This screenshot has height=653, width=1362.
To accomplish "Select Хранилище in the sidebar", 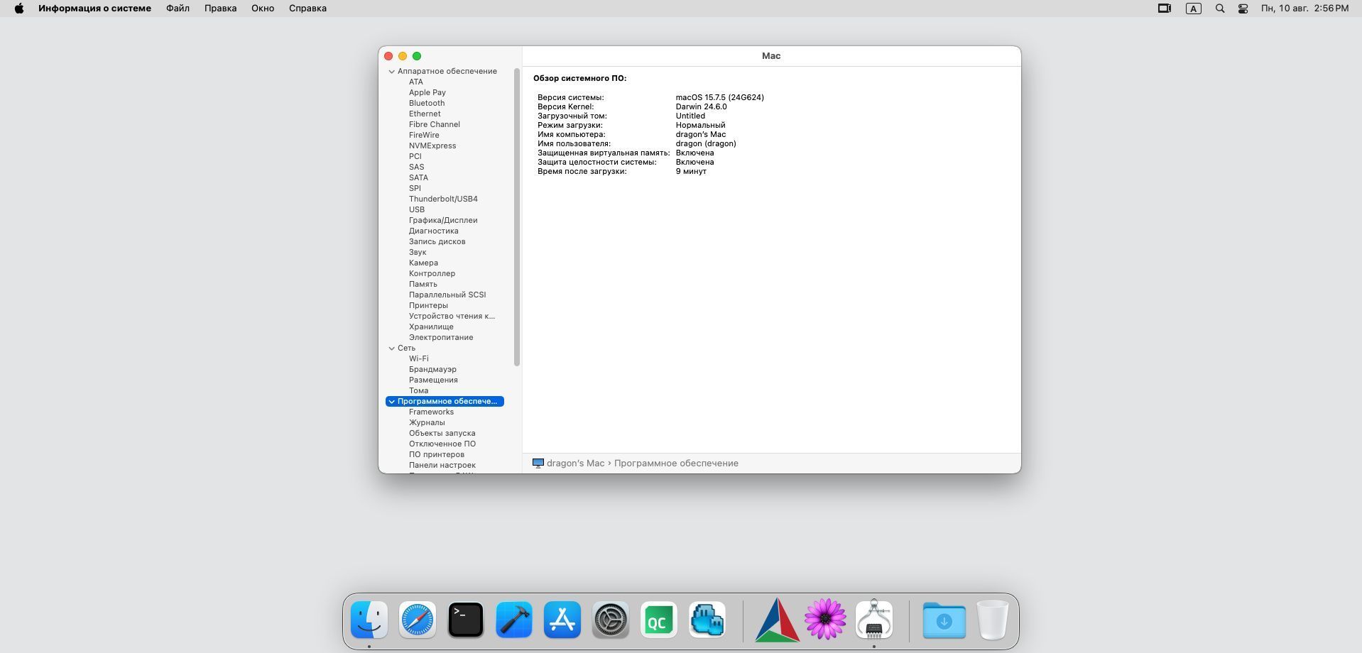I will coord(431,327).
